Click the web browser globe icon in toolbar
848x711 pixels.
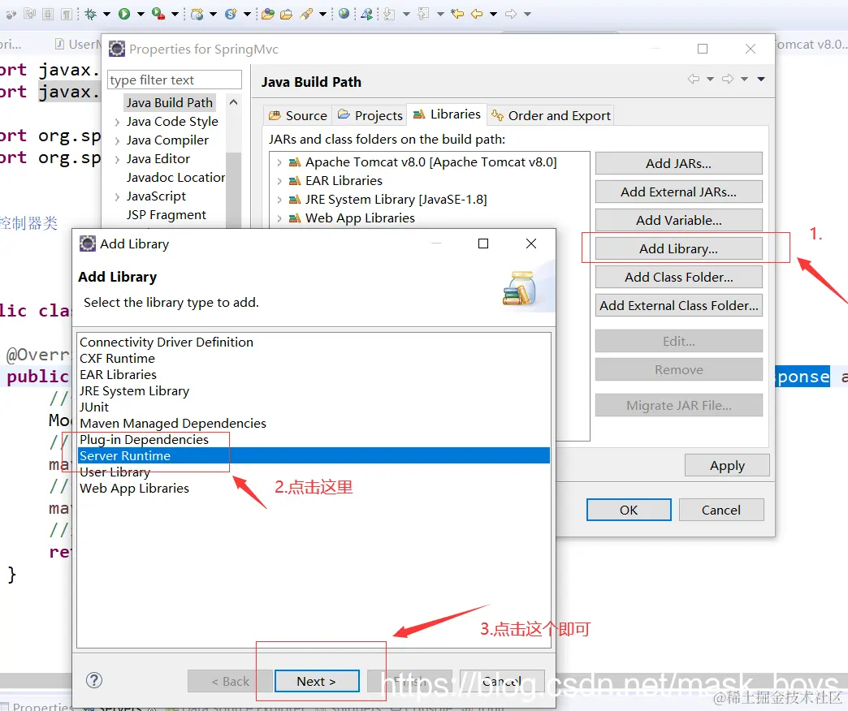point(344,14)
